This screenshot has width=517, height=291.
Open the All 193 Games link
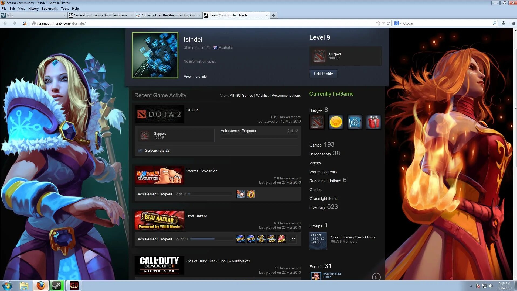point(241,96)
